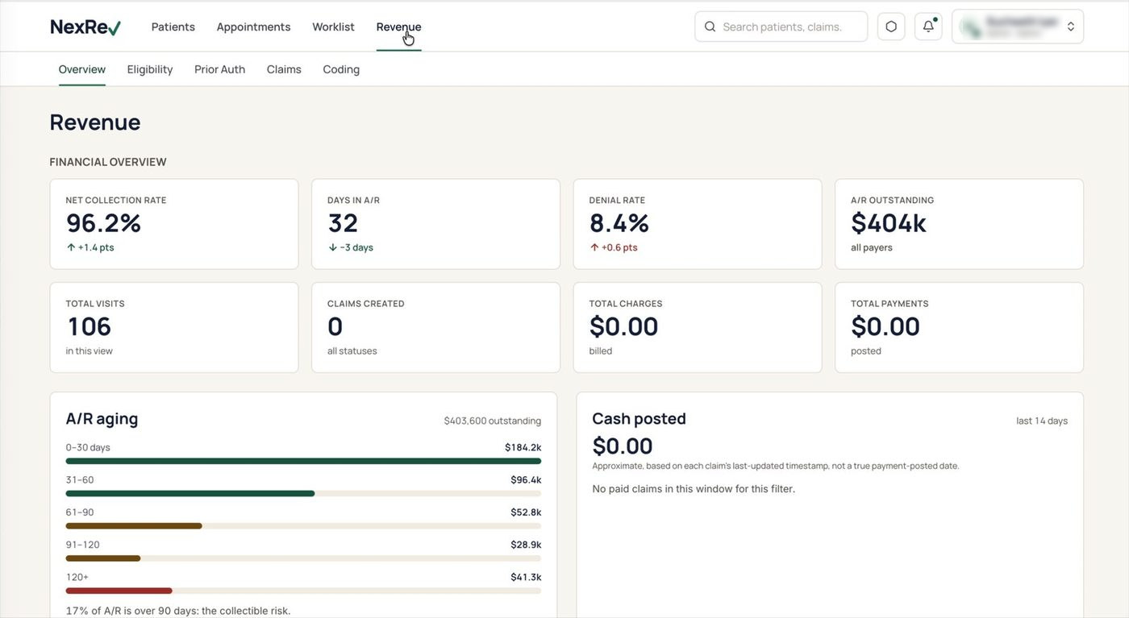Select the A/R Outstanding card

tap(959, 224)
